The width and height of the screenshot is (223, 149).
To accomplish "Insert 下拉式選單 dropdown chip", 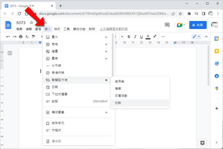I will pos(77,94).
